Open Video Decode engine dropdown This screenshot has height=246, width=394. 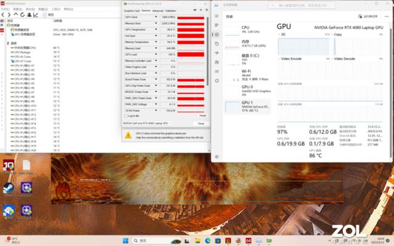tap(332, 59)
